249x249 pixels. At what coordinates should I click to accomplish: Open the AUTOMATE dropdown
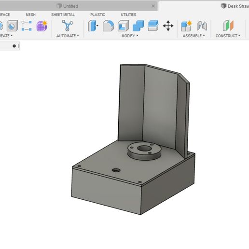pyautogui.click(x=68, y=36)
